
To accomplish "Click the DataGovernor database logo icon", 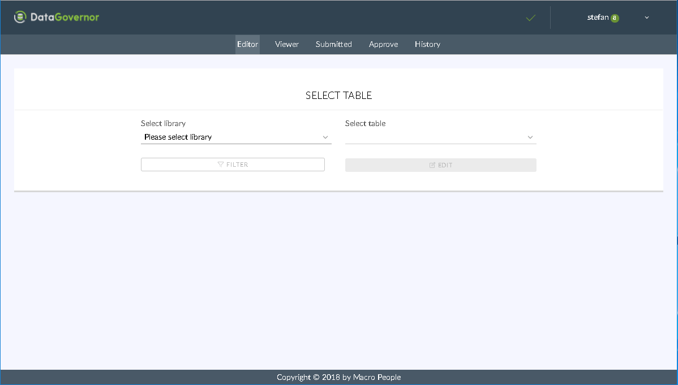I will (20, 18).
